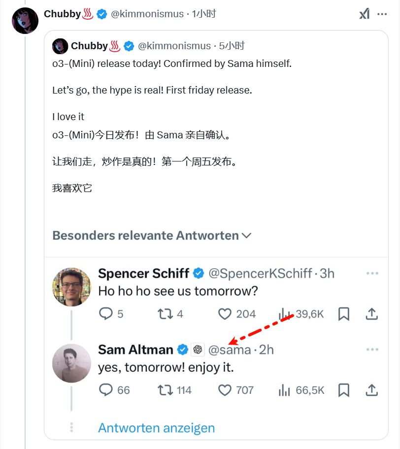Click reply icon on Spencer Schiff's tweet
400x449 pixels.
(x=106, y=314)
